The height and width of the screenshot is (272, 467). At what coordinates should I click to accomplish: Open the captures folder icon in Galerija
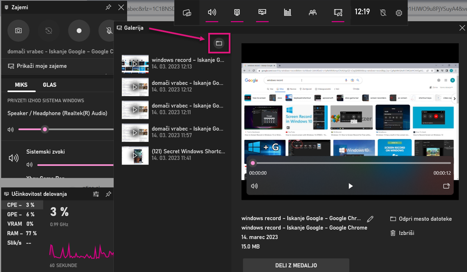pyautogui.click(x=219, y=43)
